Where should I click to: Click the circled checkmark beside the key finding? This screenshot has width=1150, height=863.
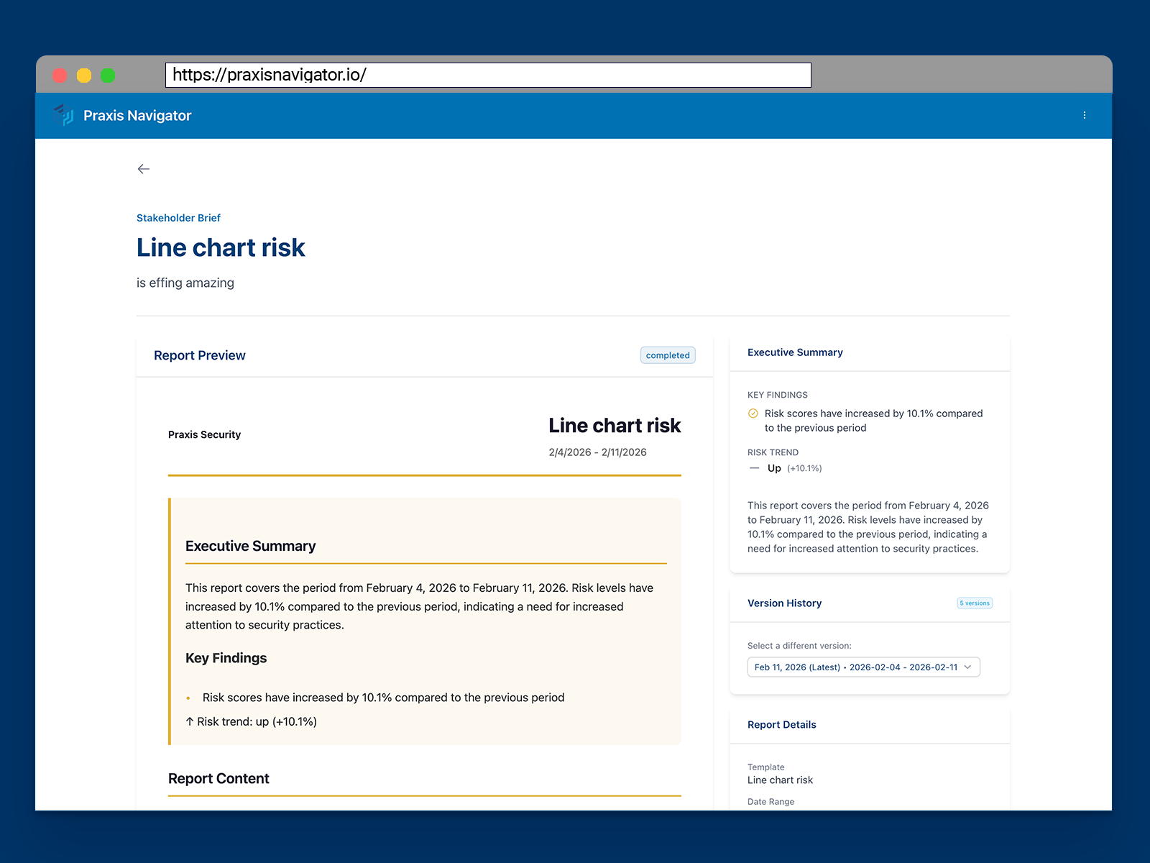point(753,414)
